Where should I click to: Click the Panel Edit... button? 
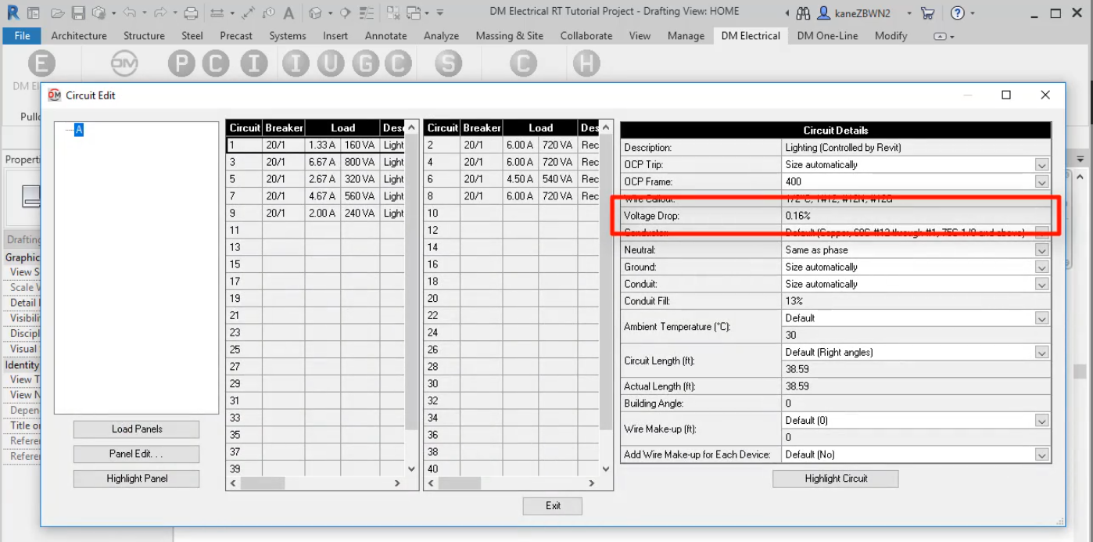137,454
